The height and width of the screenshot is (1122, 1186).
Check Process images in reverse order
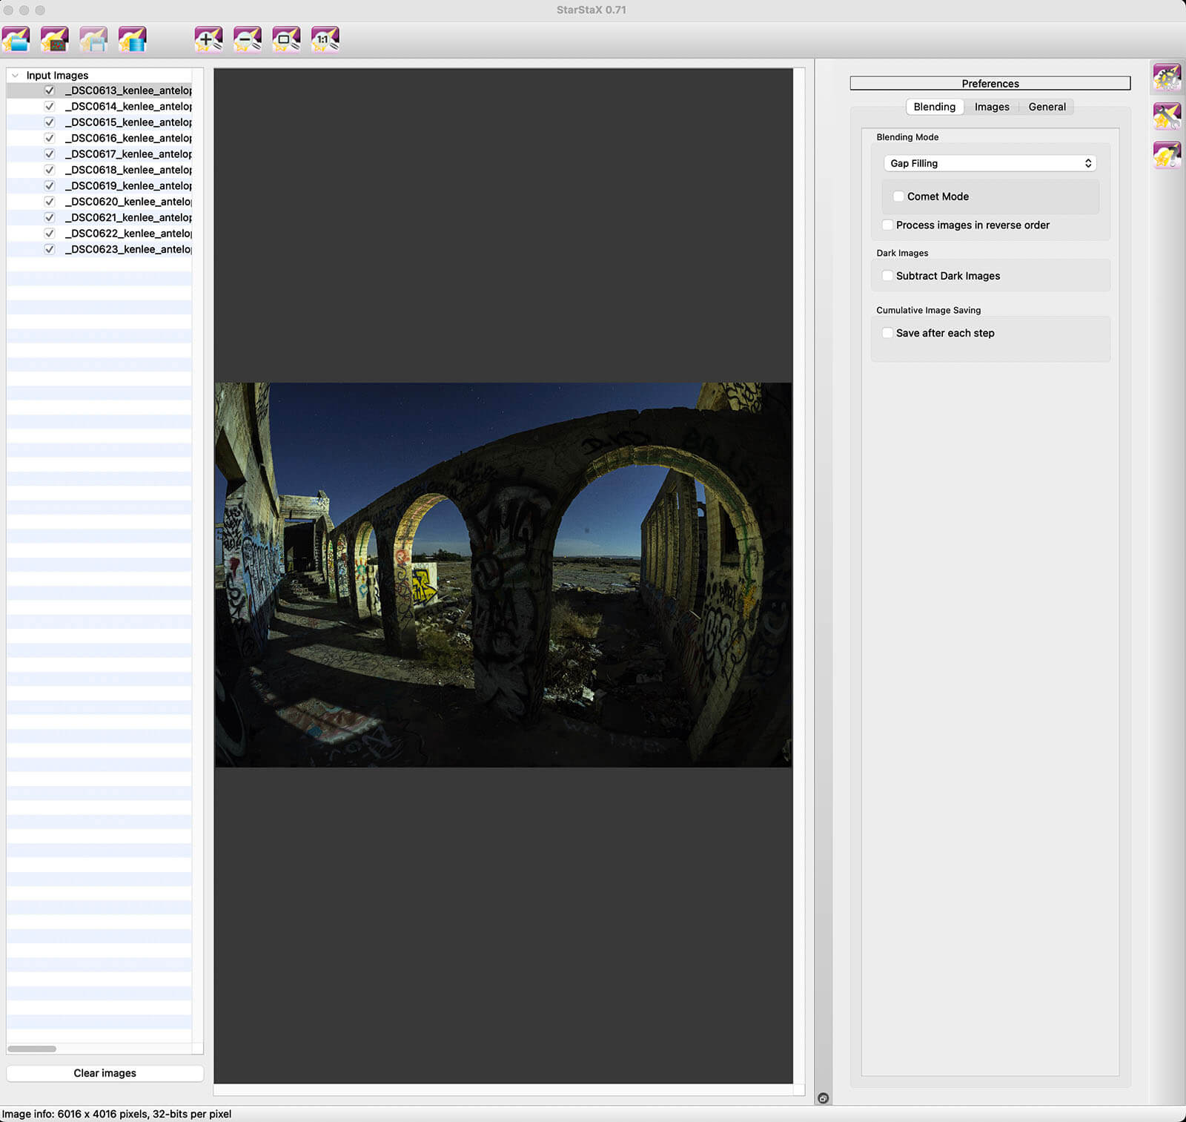tap(887, 225)
